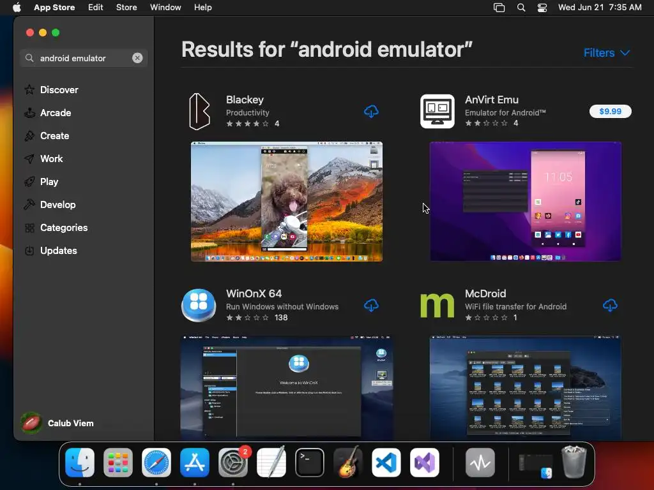Open Safari from the Dock

click(x=156, y=463)
